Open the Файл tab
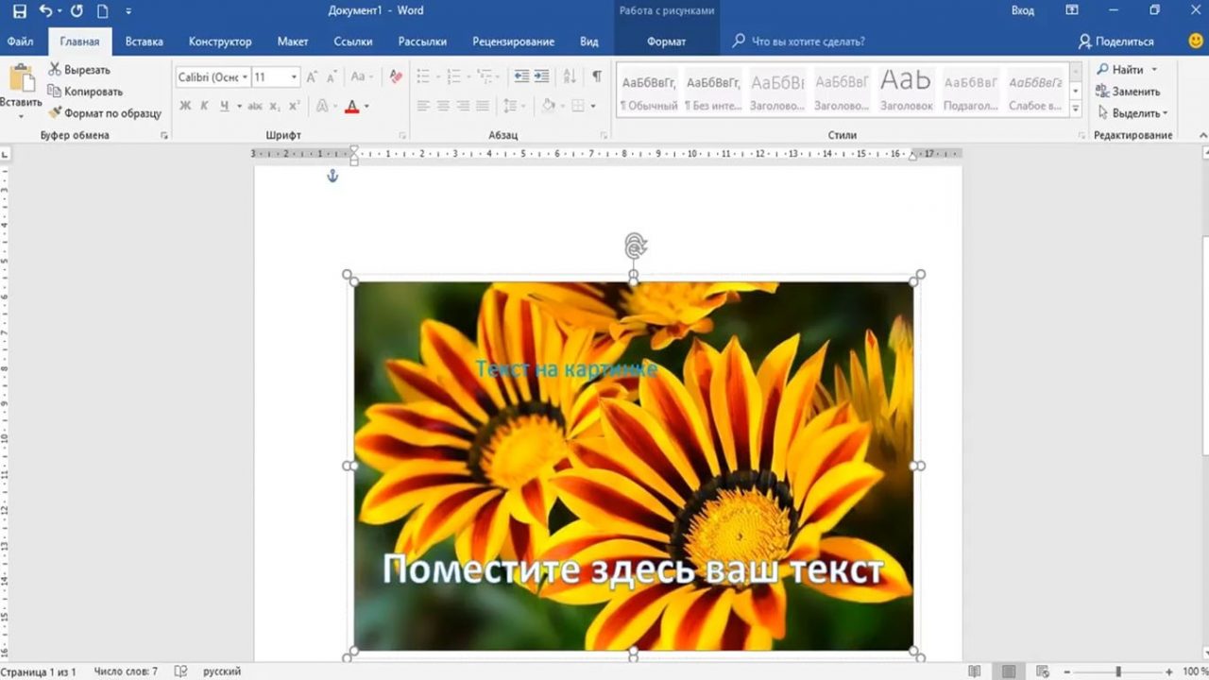Screen dimensions: 1209x680 (x=20, y=42)
